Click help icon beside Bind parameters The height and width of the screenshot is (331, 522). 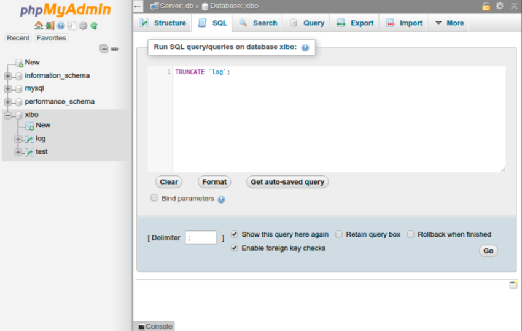pos(221,199)
